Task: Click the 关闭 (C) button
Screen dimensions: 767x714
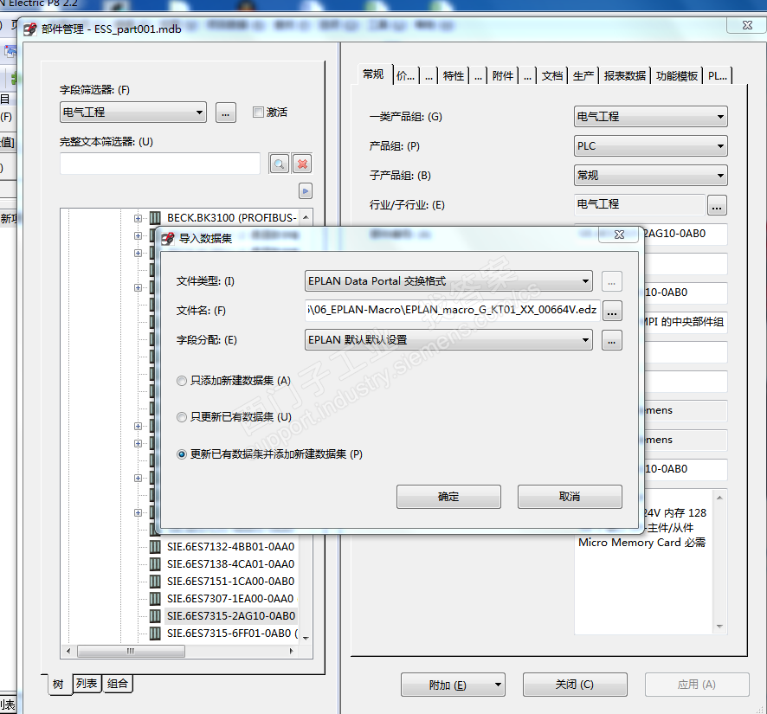Action: [575, 685]
